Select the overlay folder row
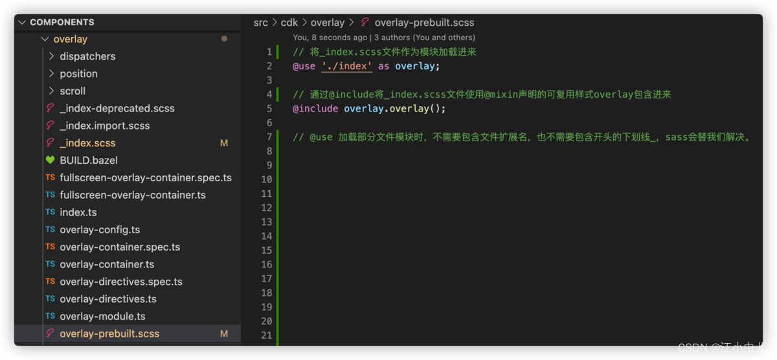 click(128, 39)
